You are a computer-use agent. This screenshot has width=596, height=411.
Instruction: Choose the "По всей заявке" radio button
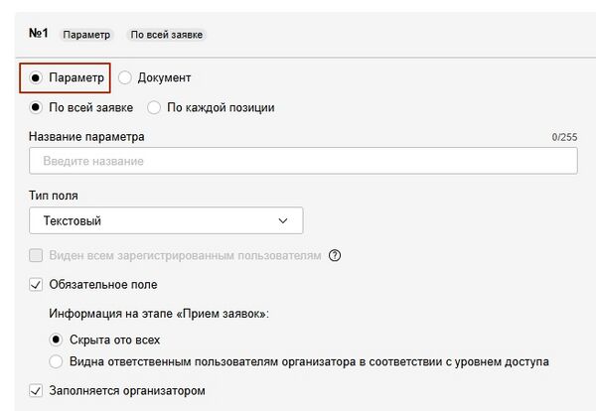pos(36,107)
